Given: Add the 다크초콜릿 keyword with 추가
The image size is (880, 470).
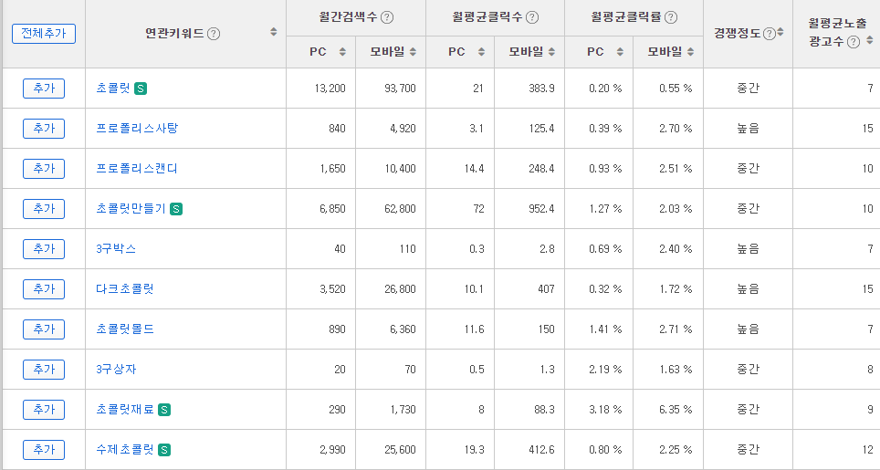Looking at the screenshot, I should [x=44, y=289].
